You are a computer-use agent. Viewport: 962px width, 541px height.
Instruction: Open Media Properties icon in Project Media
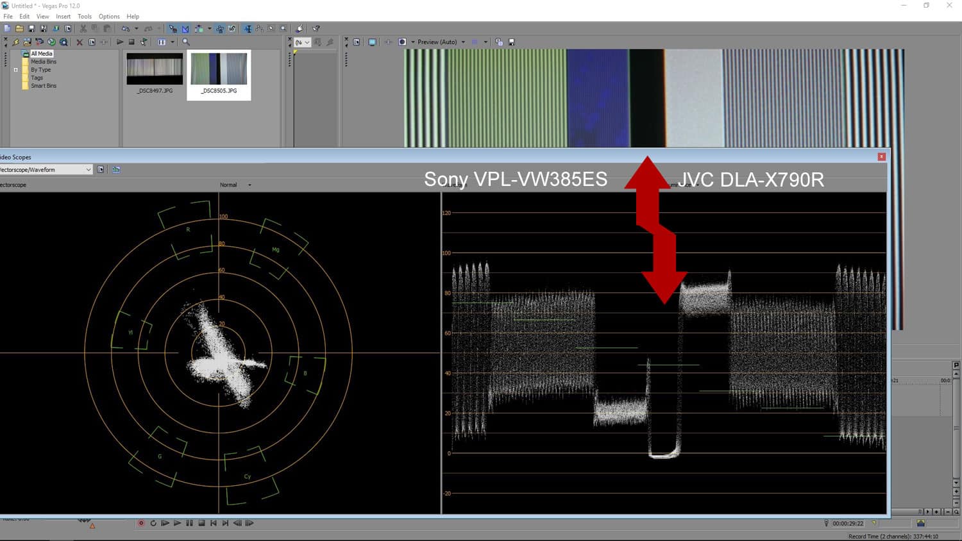(x=92, y=42)
